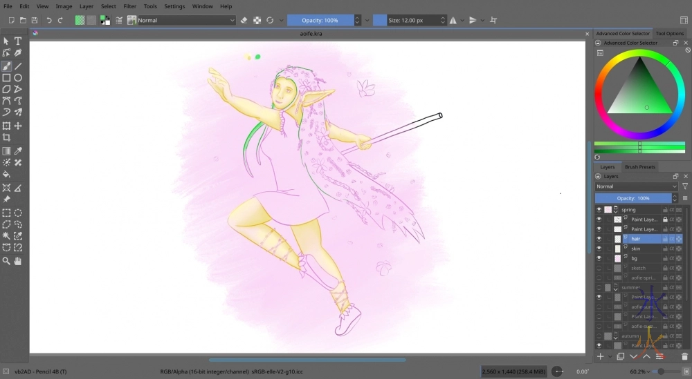Pick the Fill bucket tool

pos(6,174)
